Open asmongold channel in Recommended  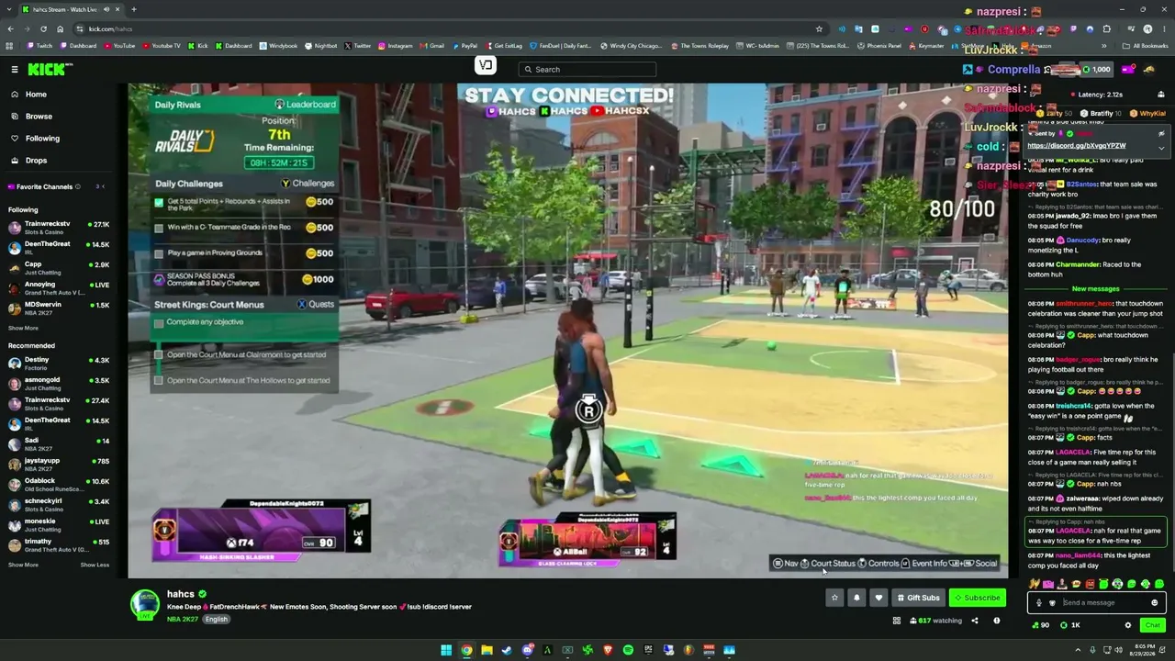coord(60,384)
